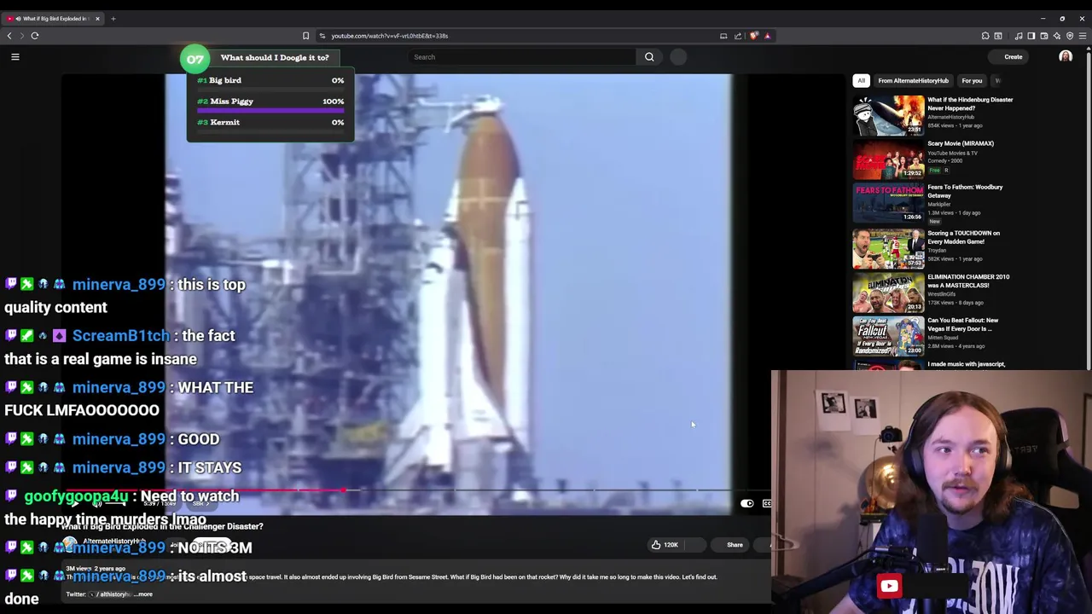Mute the tab via its speaker icon
1092x614 pixels.
(17, 18)
